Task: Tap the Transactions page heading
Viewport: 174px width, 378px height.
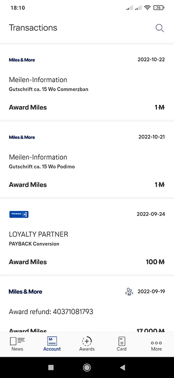Action: tap(33, 28)
